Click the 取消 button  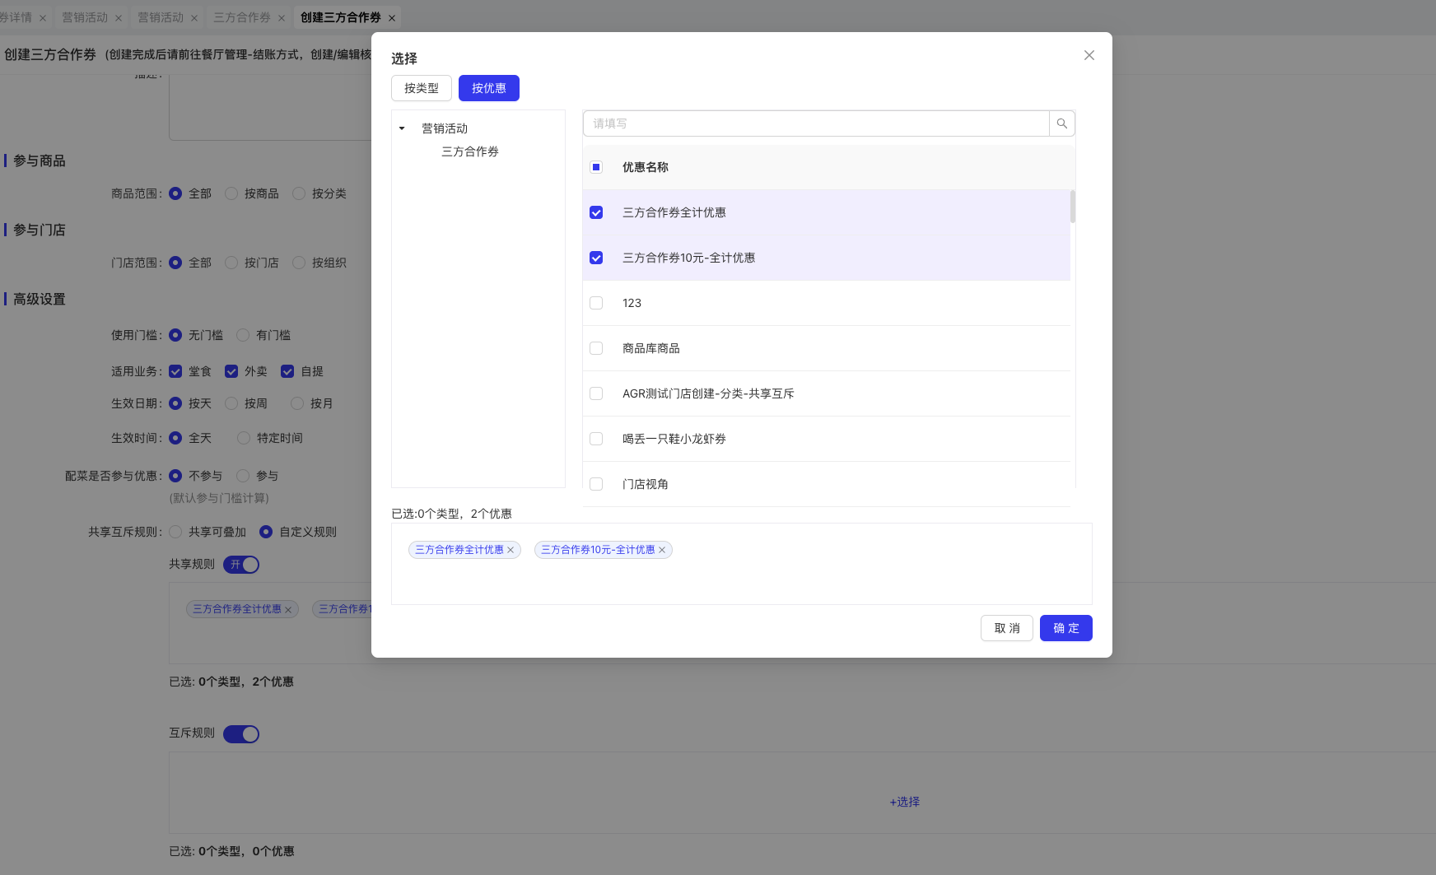(1006, 628)
